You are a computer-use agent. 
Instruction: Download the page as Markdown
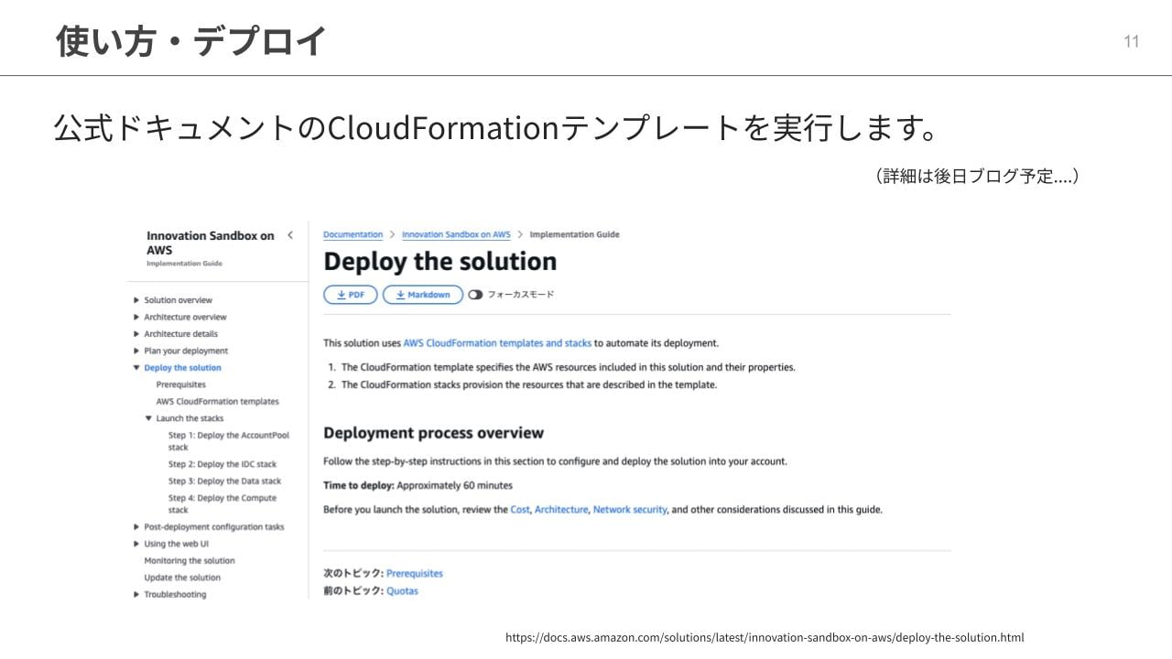tap(423, 295)
